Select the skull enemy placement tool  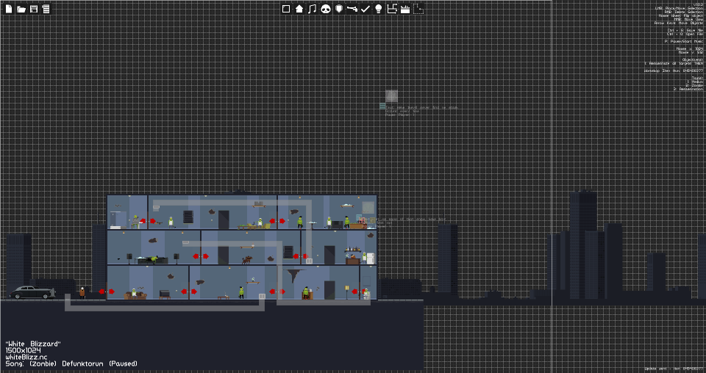(326, 9)
